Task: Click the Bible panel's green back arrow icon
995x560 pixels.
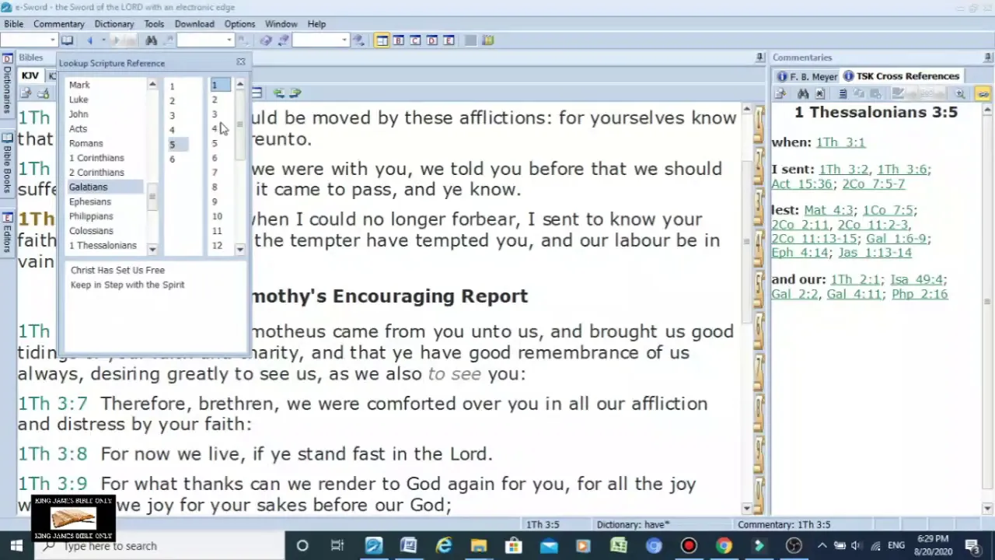Action: pyautogui.click(x=278, y=93)
